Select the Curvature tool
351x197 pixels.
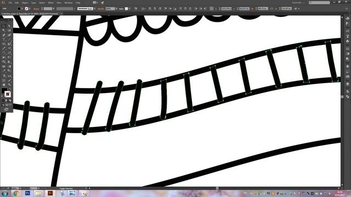pyautogui.click(x=10, y=35)
